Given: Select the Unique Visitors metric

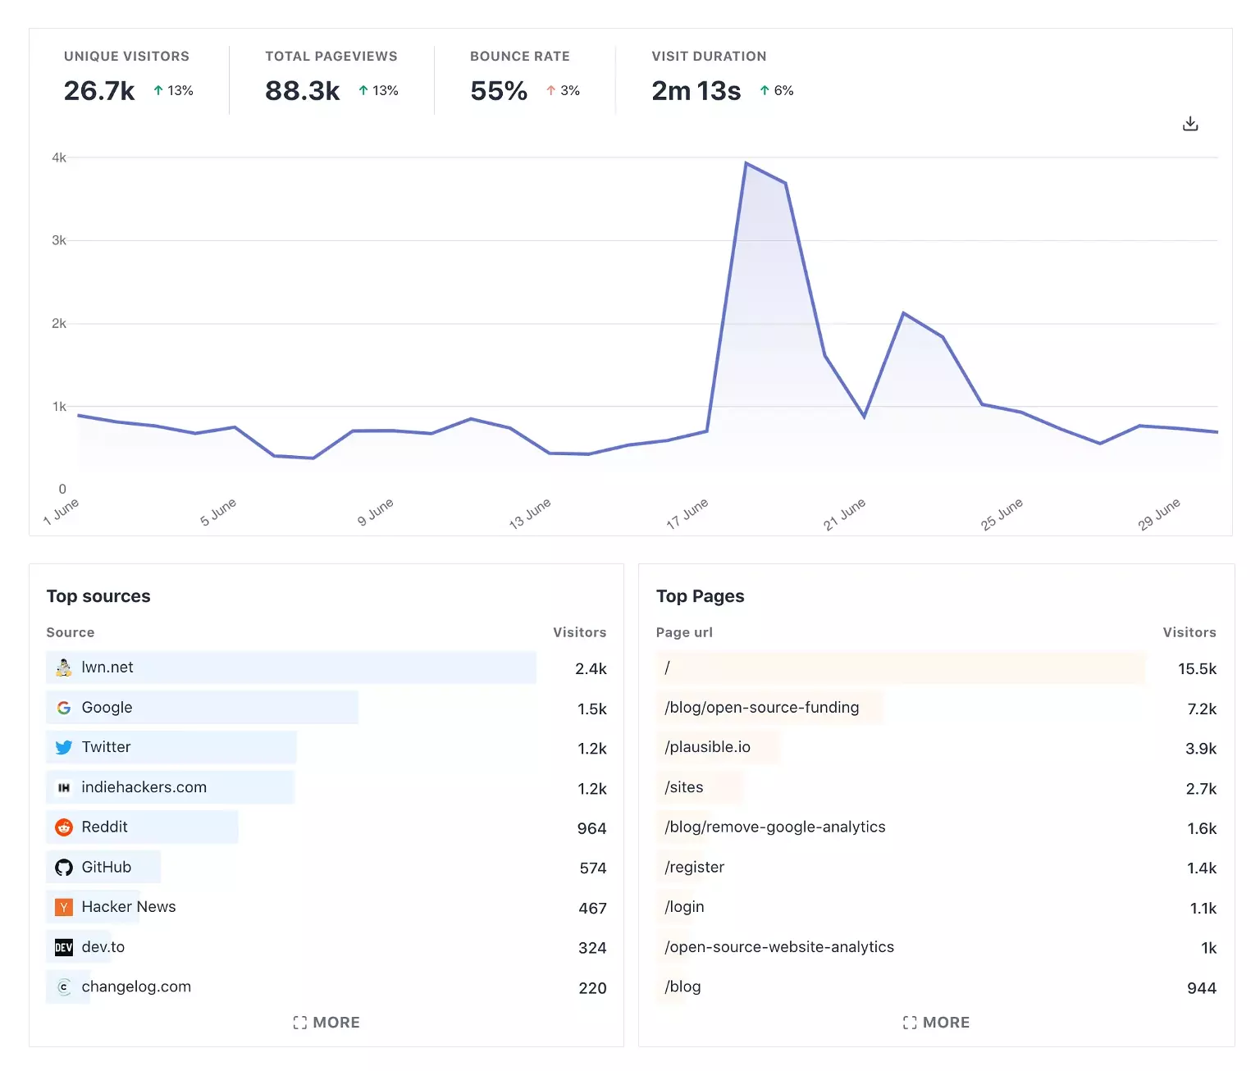Looking at the screenshot, I should point(128,75).
